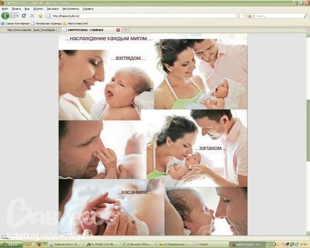Viewport: 310px width, 248px height.
Task: Open the Начальная страница bookmark
Action: pyautogui.click(x=46, y=23)
